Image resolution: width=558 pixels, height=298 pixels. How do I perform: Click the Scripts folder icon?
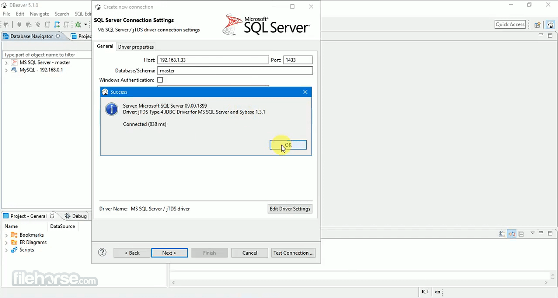click(x=14, y=250)
